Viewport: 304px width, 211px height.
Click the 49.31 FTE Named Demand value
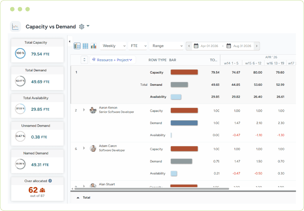40,165
